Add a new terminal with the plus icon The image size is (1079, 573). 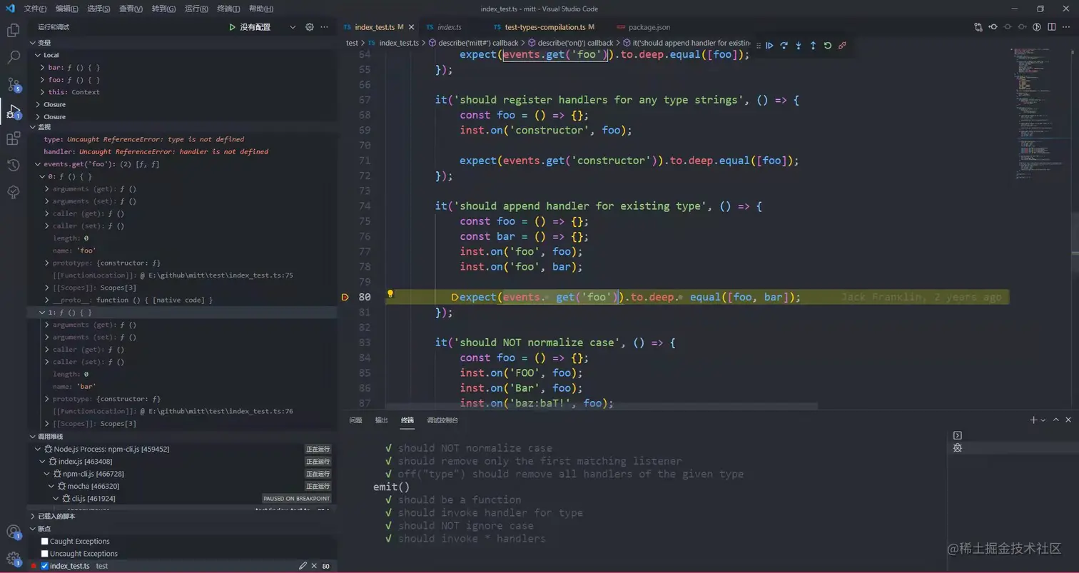[x=1033, y=420]
